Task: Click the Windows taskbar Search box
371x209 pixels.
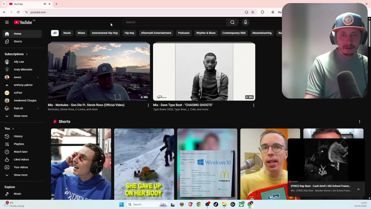Action: click(147, 204)
